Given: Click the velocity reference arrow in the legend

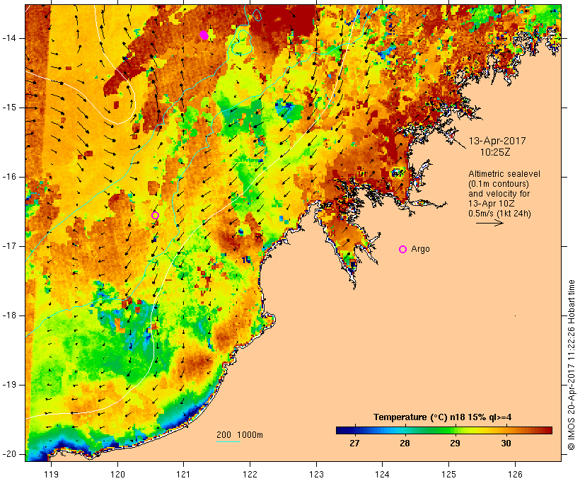Looking at the screenshot, I should (489, 223).
